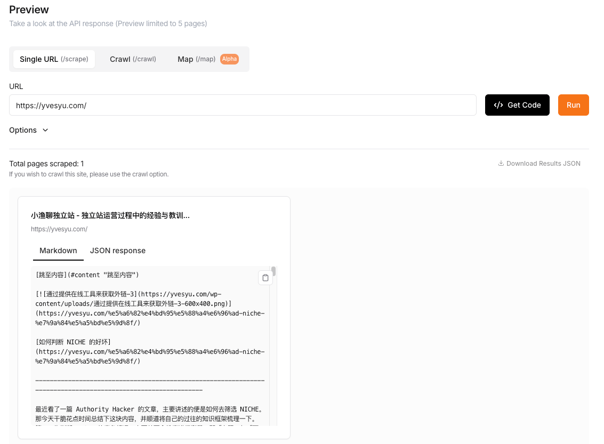Click the scraped page title 小渔聊独立站

(x=110, y=216)
